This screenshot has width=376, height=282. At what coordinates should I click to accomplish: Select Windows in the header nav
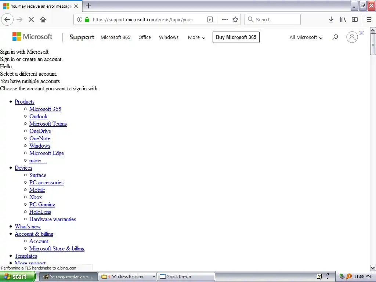[169, 37]
